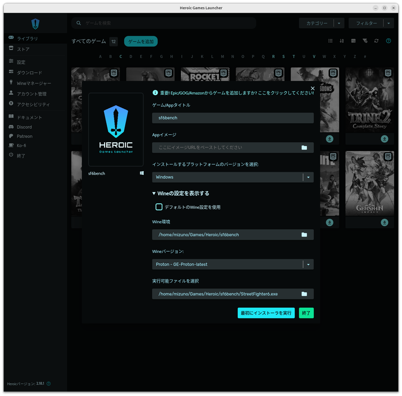Click the Filter dropdown arrow
Viewport: 402px width, 396px height.
388,23
